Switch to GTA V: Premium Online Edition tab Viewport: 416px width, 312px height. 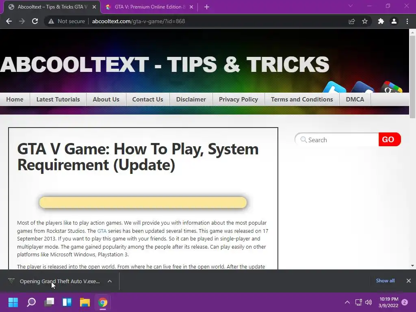149,7
